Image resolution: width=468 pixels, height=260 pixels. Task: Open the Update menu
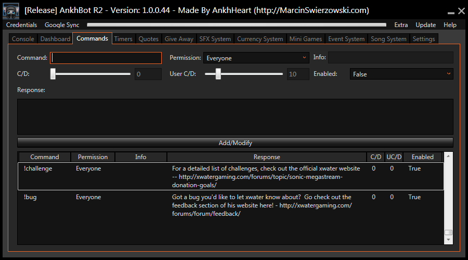425,25
